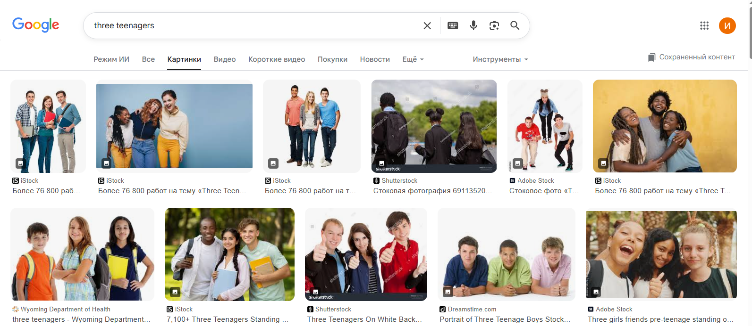Select the Картинки tab
The image size is (752, 326).
[184, 59]
